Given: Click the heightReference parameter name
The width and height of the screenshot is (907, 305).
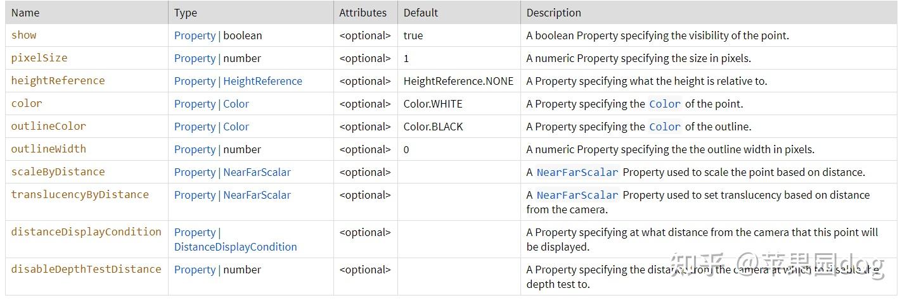Looking at the screenshot, I should click(x=58, y=80).
